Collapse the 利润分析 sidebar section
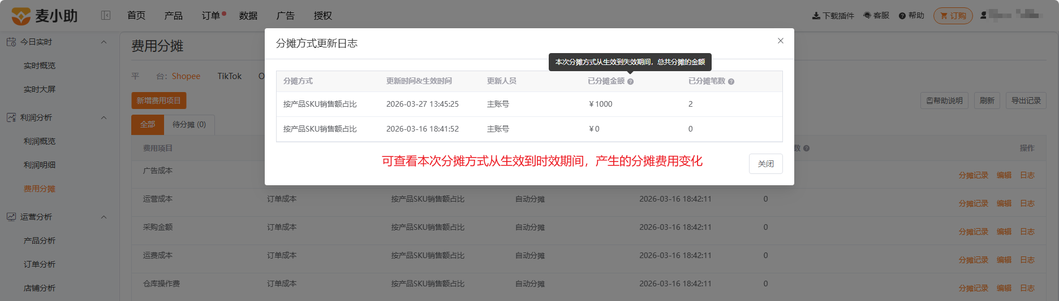 (x=104, y=117)
